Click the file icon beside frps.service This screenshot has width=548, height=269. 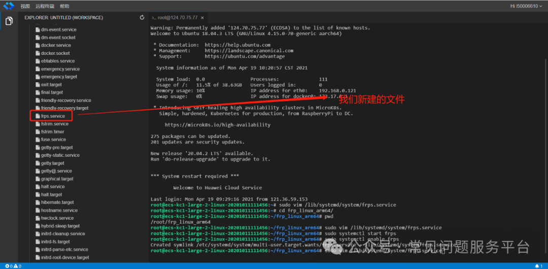[x=38, y=116]
